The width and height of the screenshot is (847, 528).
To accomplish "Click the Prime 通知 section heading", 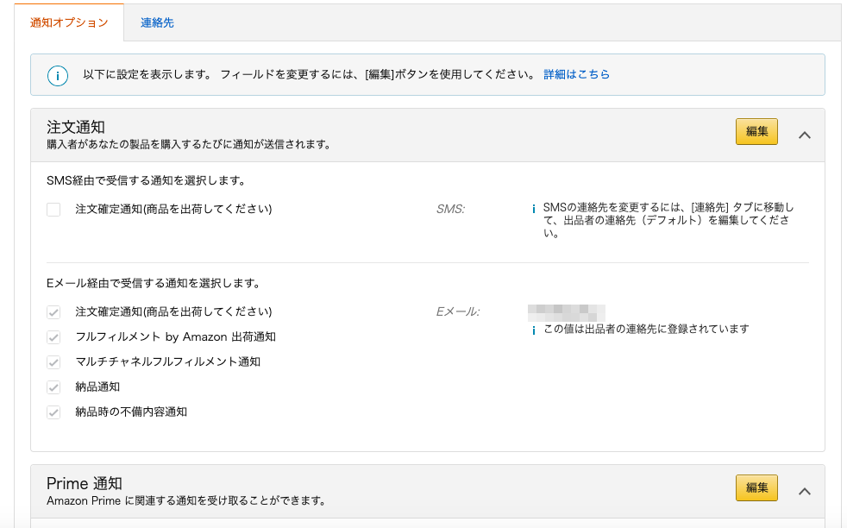I will pyautogui.click(x=85, y=483).
